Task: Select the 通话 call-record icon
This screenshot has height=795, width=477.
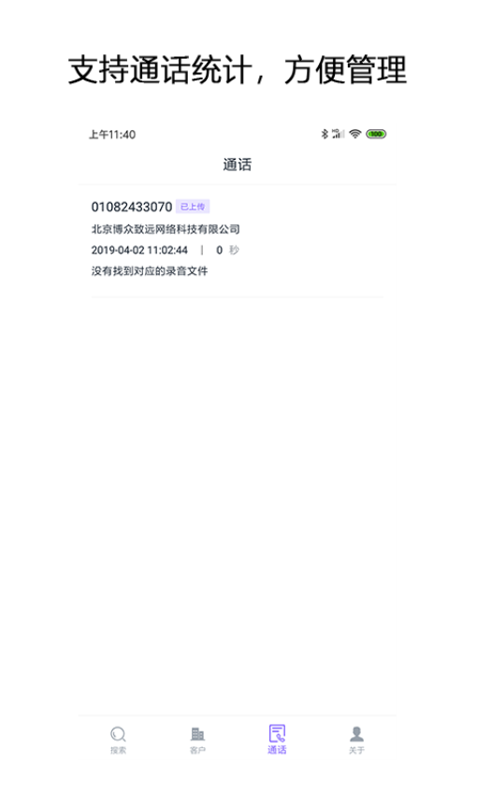Action: point(277,733)
